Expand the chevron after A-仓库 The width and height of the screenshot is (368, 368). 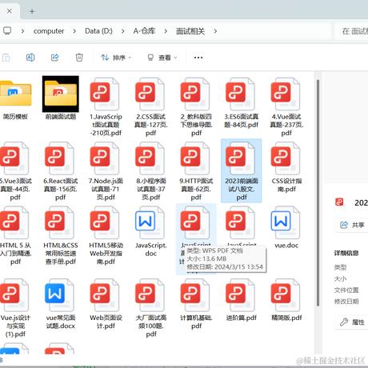(166, 31)
